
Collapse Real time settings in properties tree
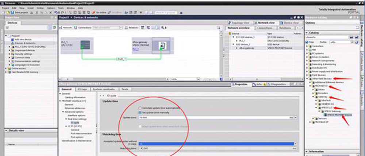coord(66,119)
